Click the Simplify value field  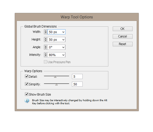pyautogui.click(x=77, y=84)
